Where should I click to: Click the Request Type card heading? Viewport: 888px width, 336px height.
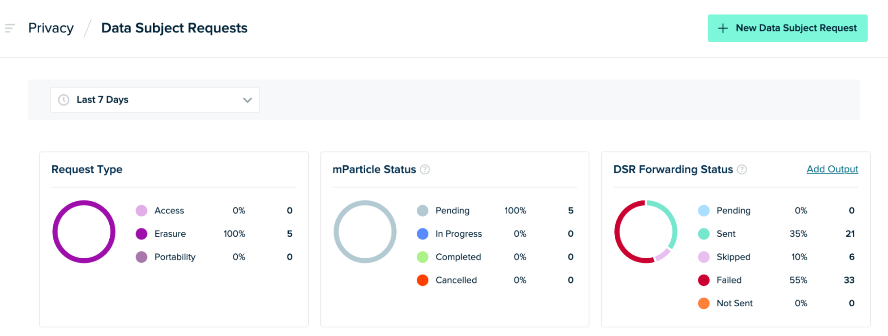tap(87, 170)
